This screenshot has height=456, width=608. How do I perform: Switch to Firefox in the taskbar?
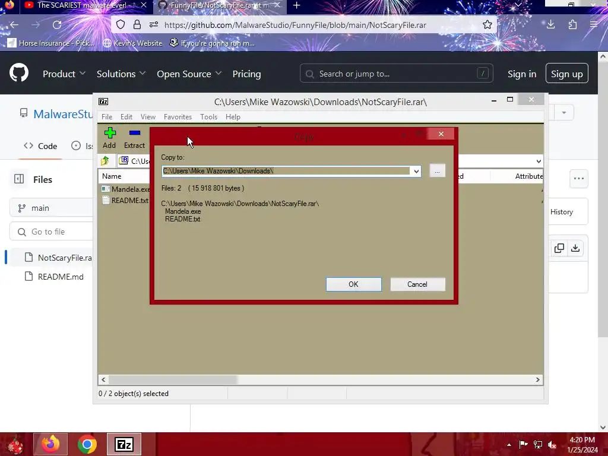[x=50, y=444]
